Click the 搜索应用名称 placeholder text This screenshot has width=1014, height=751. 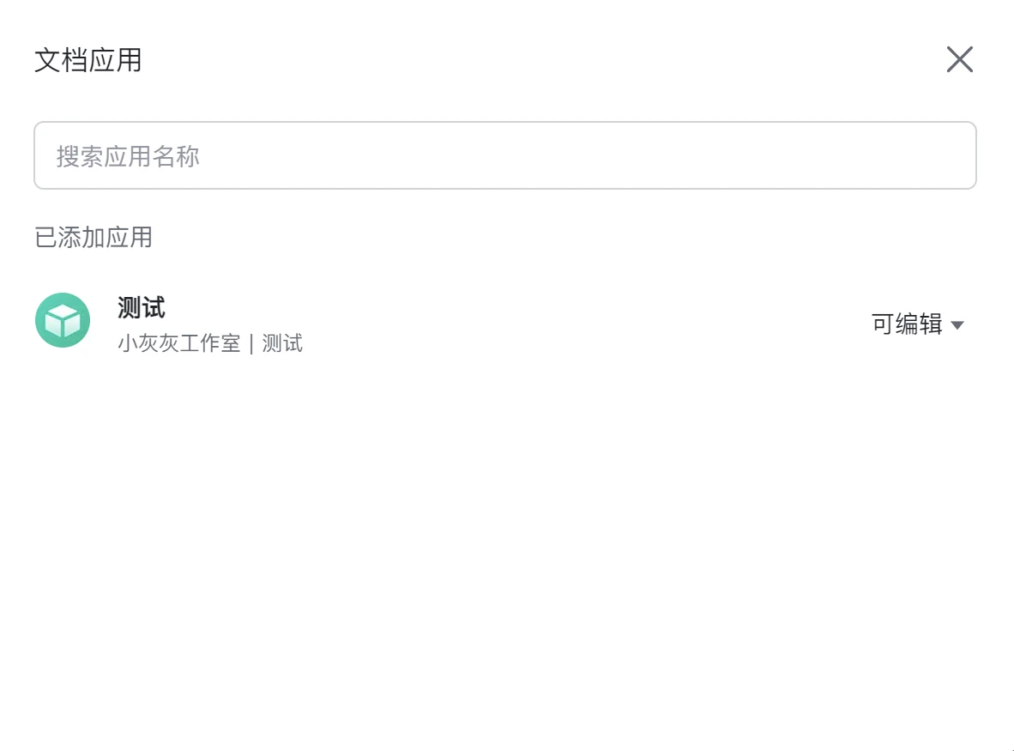click(x=128, y=156)
